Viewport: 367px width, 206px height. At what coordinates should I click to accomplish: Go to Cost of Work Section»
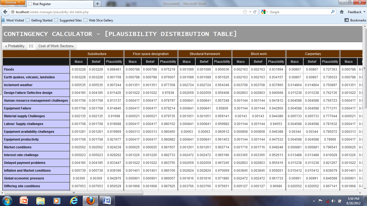(x=56, y=46)
